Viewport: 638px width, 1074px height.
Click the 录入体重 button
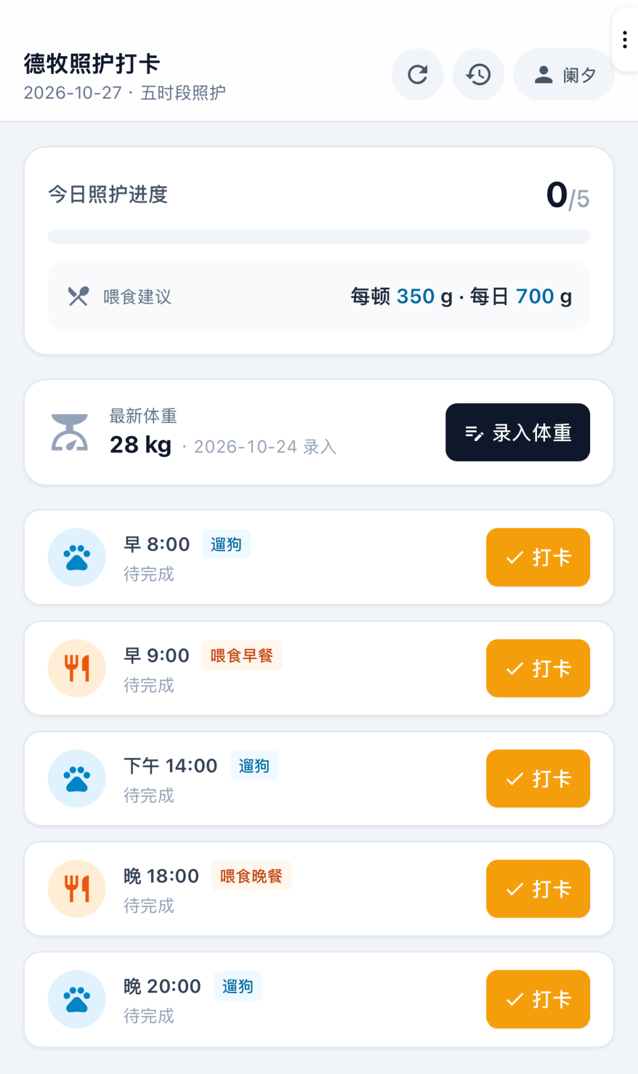click(x=517, y=432)
